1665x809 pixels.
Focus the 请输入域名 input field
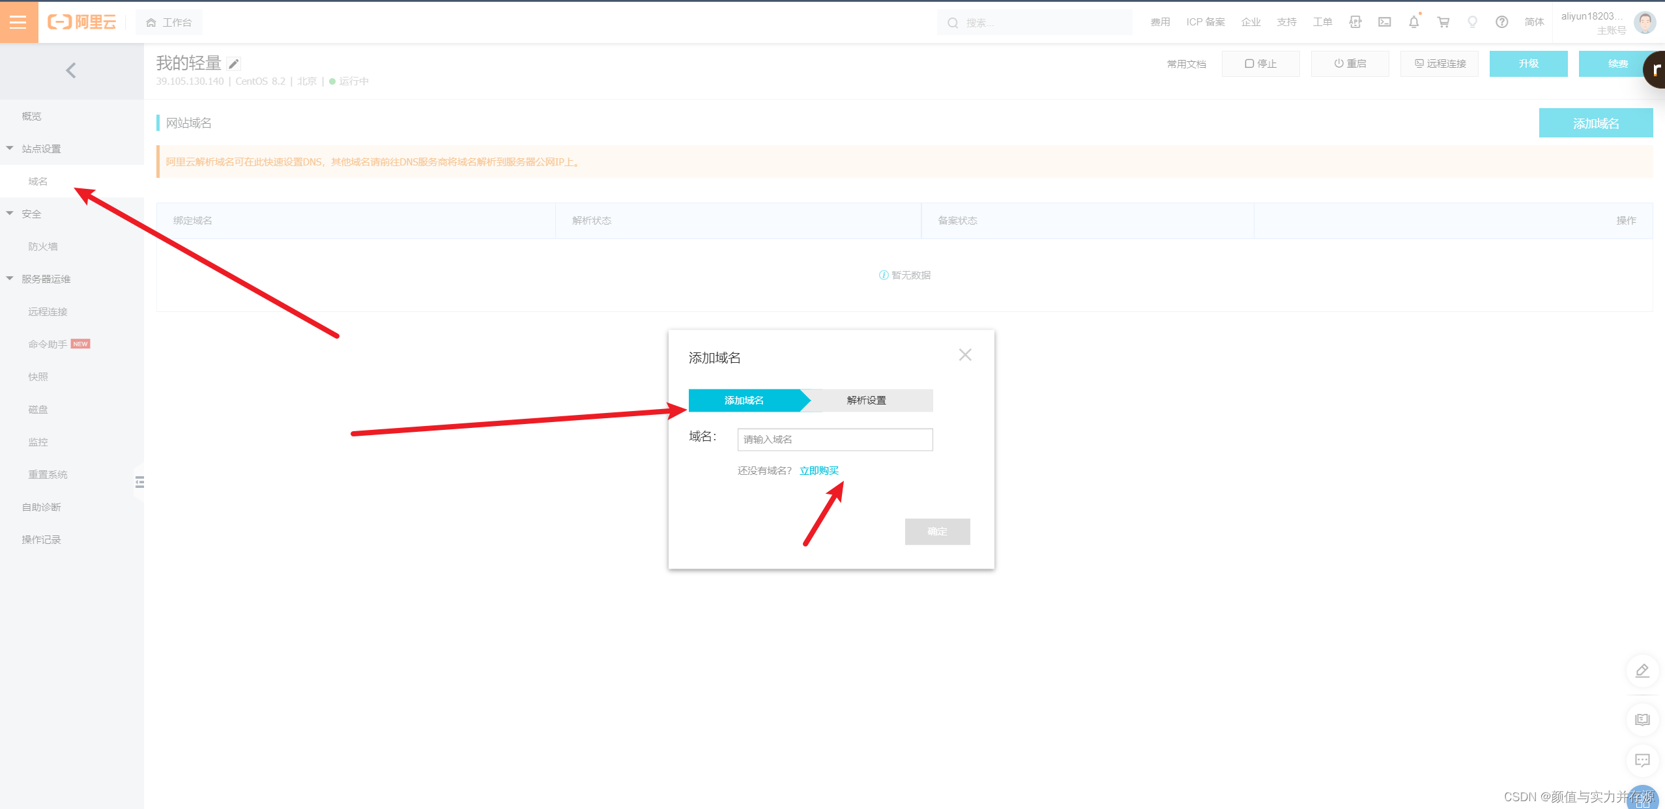(x=834, y=440)
